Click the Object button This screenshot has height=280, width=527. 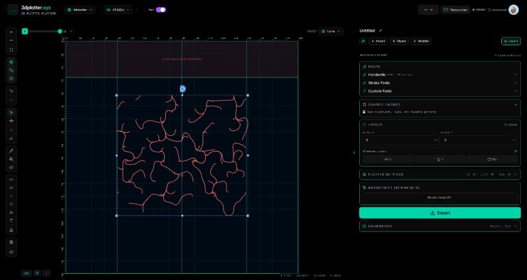[399, 41]
